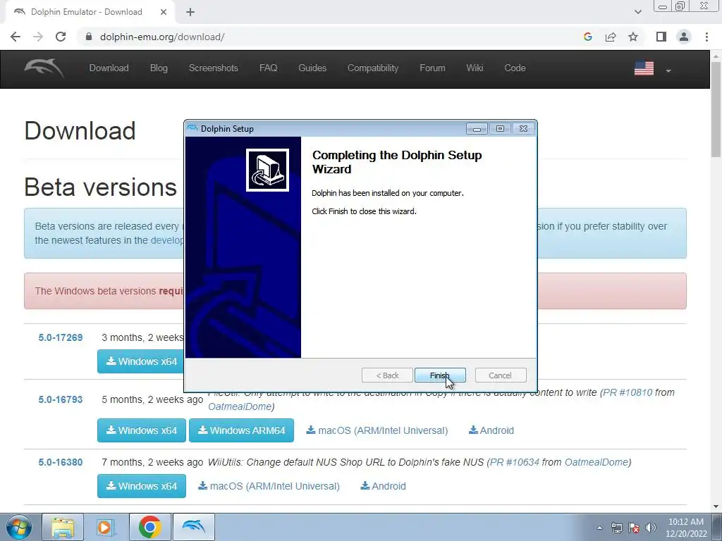Download Windows ARM64 for version 5.0-16793
722x541 pixels.
pyautogui.click(x=241, y=430)
